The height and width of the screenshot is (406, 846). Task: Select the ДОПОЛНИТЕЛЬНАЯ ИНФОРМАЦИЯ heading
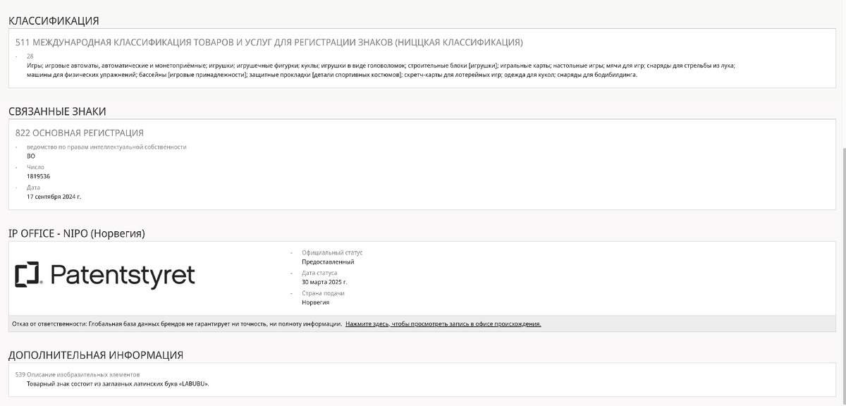[x=96, y=355]
